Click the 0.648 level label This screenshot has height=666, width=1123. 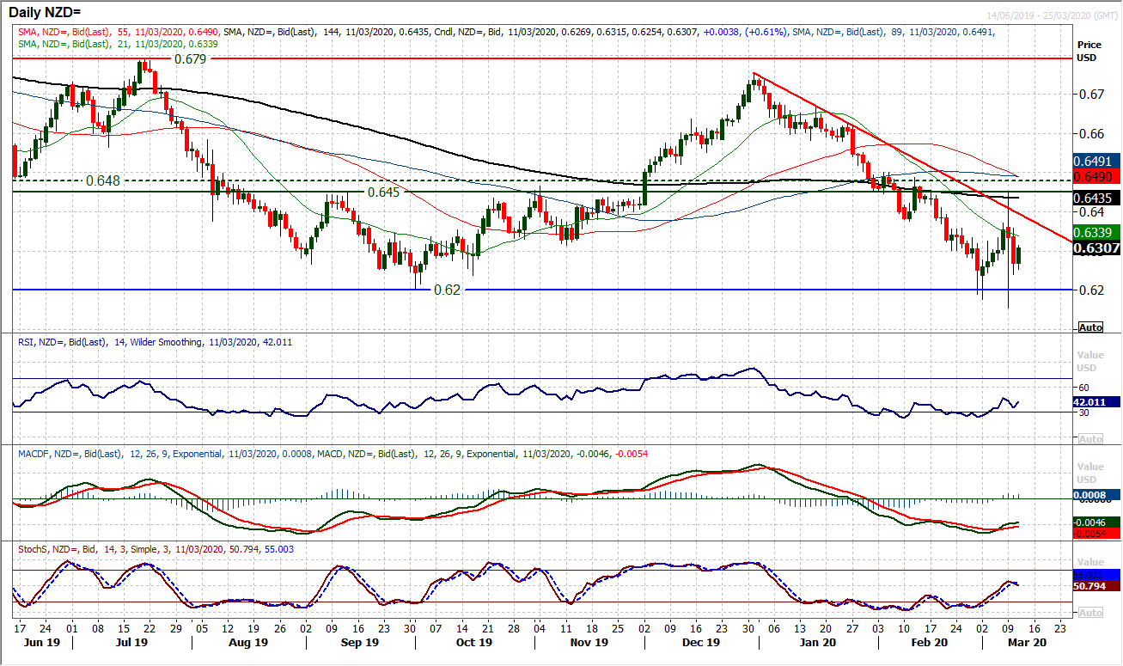pyautogui.click(x=103, y=180)
